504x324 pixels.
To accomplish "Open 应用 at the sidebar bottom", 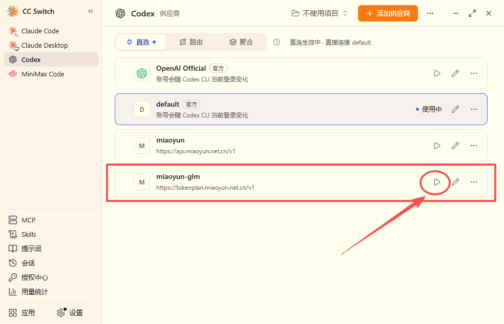I will (22, 313).
